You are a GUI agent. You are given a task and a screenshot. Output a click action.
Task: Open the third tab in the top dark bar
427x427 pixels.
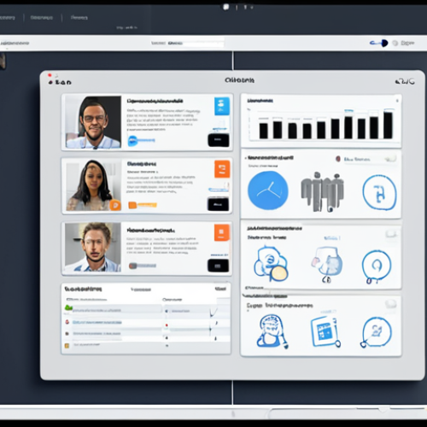(79, 18)
